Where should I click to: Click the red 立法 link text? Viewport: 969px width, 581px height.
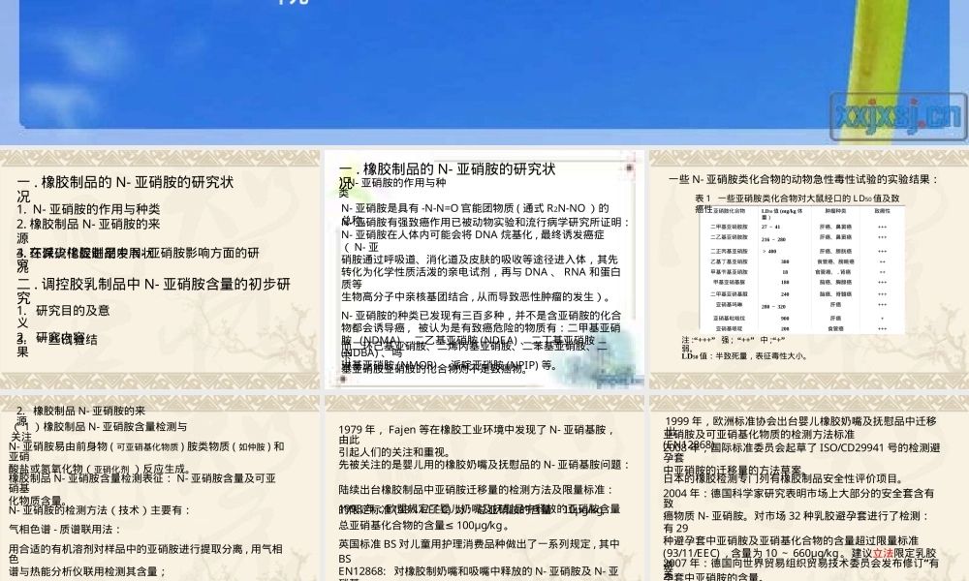click(x=883, y=553)
